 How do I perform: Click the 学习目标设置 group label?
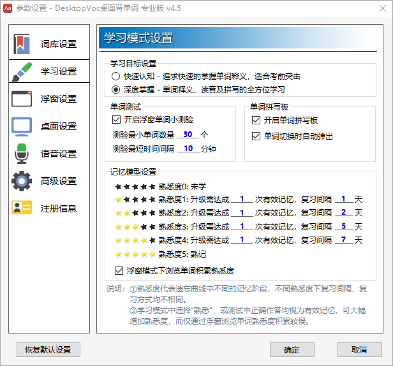coord(133,63)
